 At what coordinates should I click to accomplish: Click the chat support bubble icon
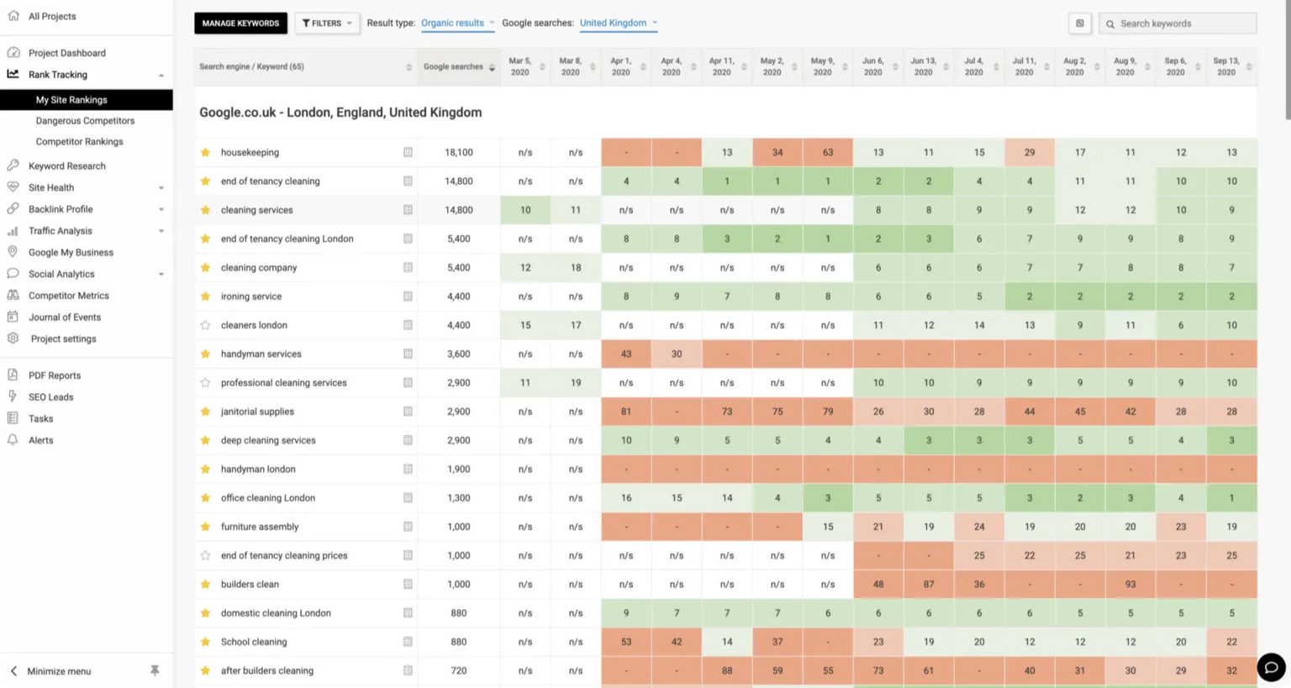pos(1271,667)
